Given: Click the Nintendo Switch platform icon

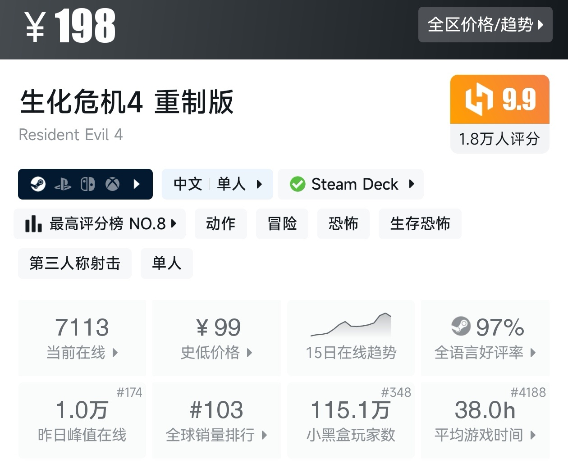Looking at the screenshot, I should [x=87, y=184].
